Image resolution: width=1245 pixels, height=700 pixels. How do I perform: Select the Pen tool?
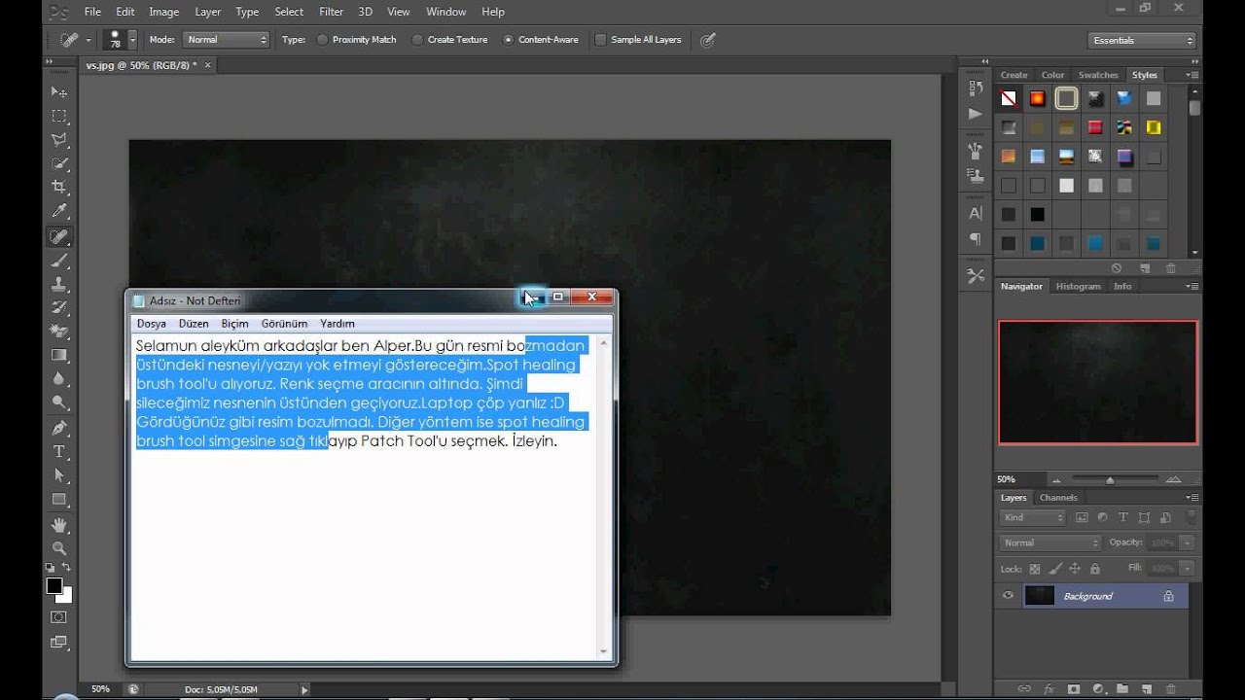tap(59, 428)
